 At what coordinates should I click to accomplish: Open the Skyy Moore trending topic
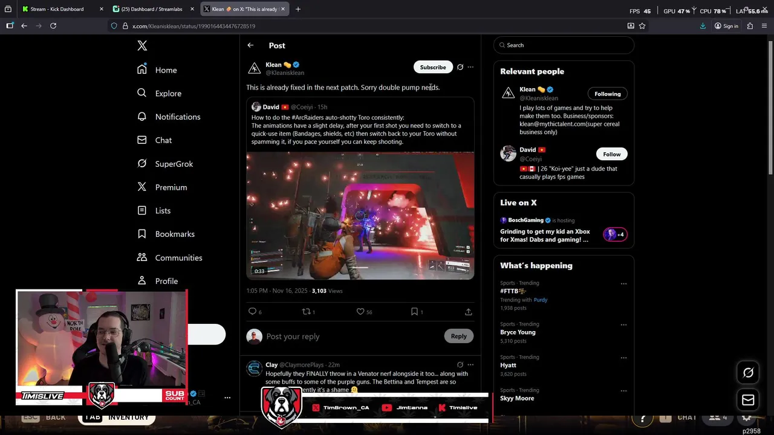[517, 398]
